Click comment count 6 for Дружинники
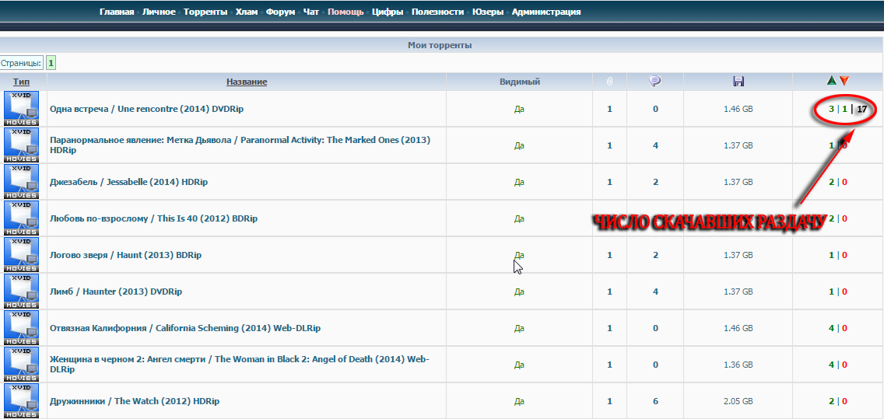884x419 pixels. [656, 402]
